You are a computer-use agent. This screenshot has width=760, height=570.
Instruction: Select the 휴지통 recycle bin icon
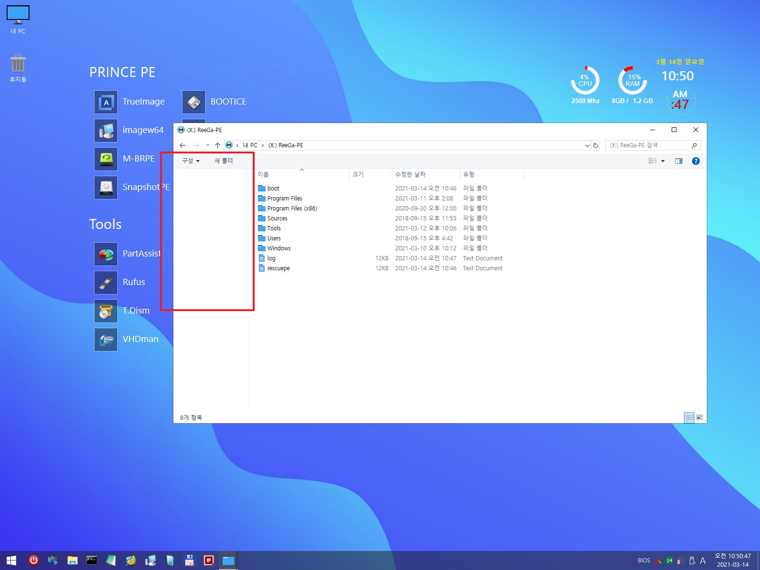click(x=18, y=68)
